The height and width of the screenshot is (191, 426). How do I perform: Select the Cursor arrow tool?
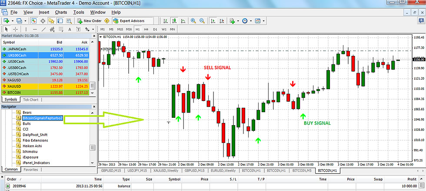(7, 29)
